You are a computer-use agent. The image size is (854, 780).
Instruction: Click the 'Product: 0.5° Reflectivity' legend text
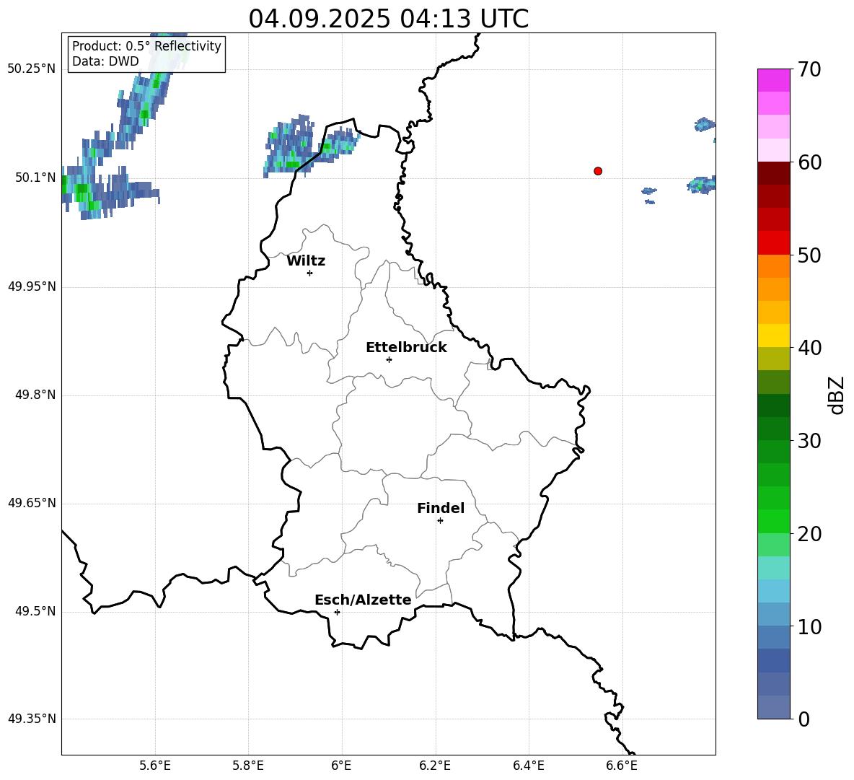click(146, 46)
